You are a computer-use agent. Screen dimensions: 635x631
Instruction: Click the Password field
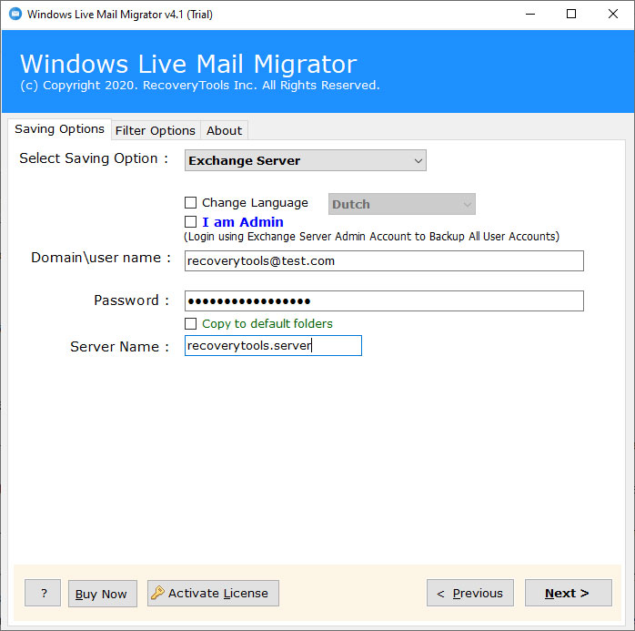pos(384,300)
